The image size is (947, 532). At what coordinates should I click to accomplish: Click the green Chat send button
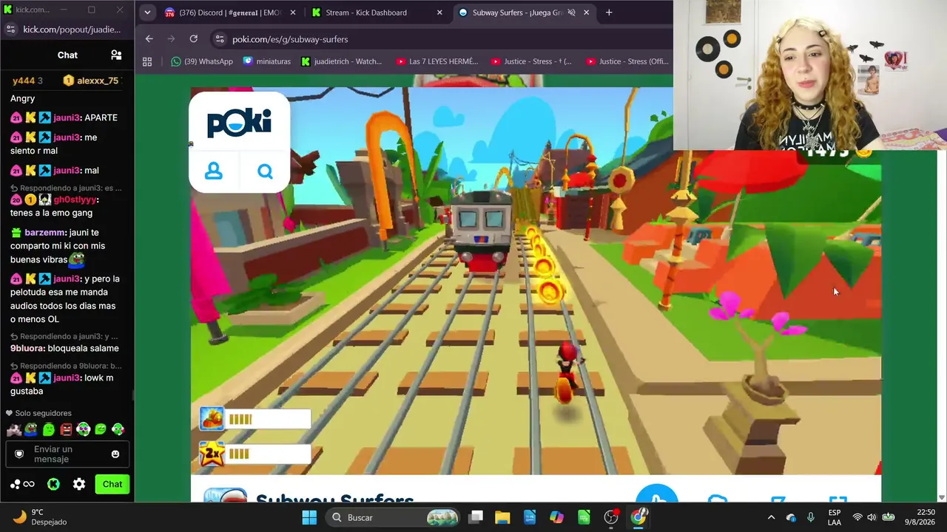pyautogui.click(x=112, y=484)
